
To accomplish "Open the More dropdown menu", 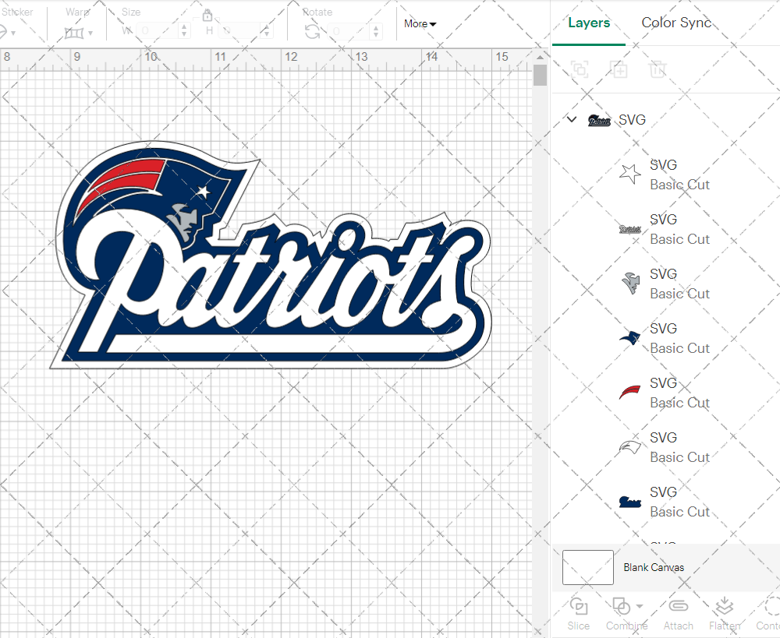I will 420,24.
